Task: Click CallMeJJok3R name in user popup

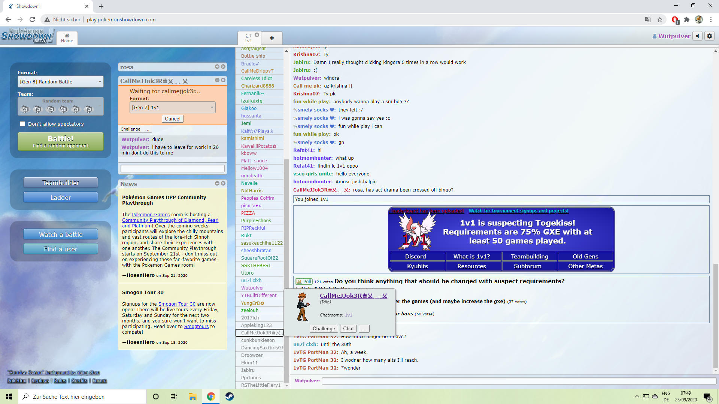Action: (x=354, y=296)
